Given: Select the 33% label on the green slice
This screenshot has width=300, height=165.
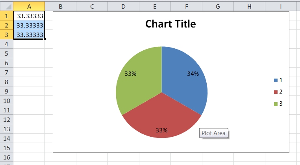Looking at the screenshot, I should pos(130,73).
